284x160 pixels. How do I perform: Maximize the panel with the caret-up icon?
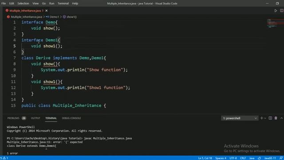281,118
